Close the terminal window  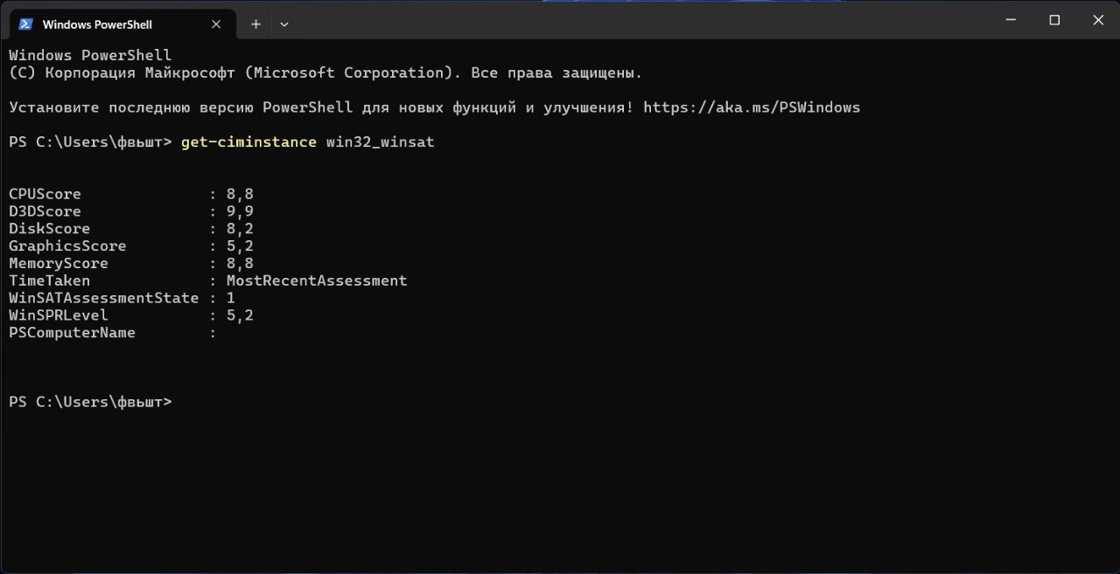[1097, 20]
